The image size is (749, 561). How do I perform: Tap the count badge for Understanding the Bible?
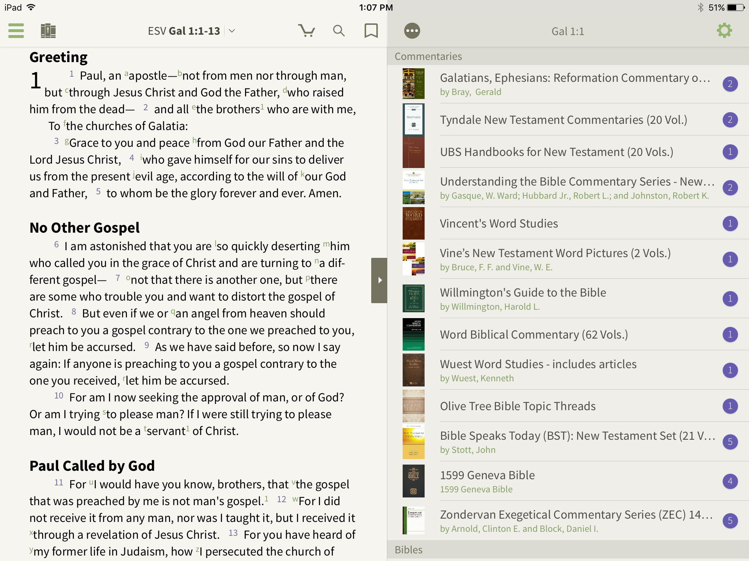[x=730, y=188]
